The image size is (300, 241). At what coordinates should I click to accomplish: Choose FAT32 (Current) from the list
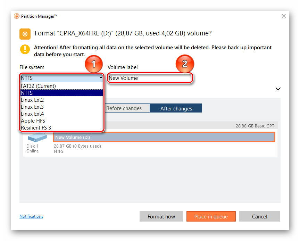coord(38,86)
